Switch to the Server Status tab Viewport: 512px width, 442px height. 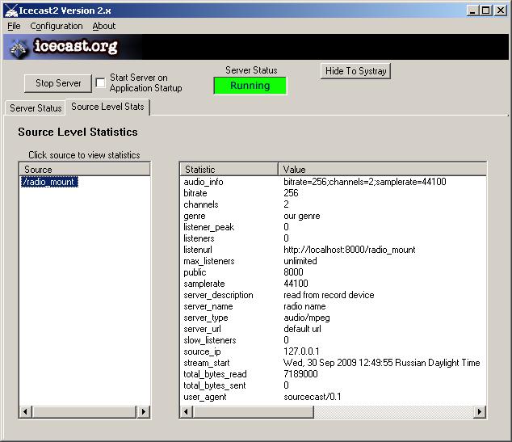tap(36, 108)
